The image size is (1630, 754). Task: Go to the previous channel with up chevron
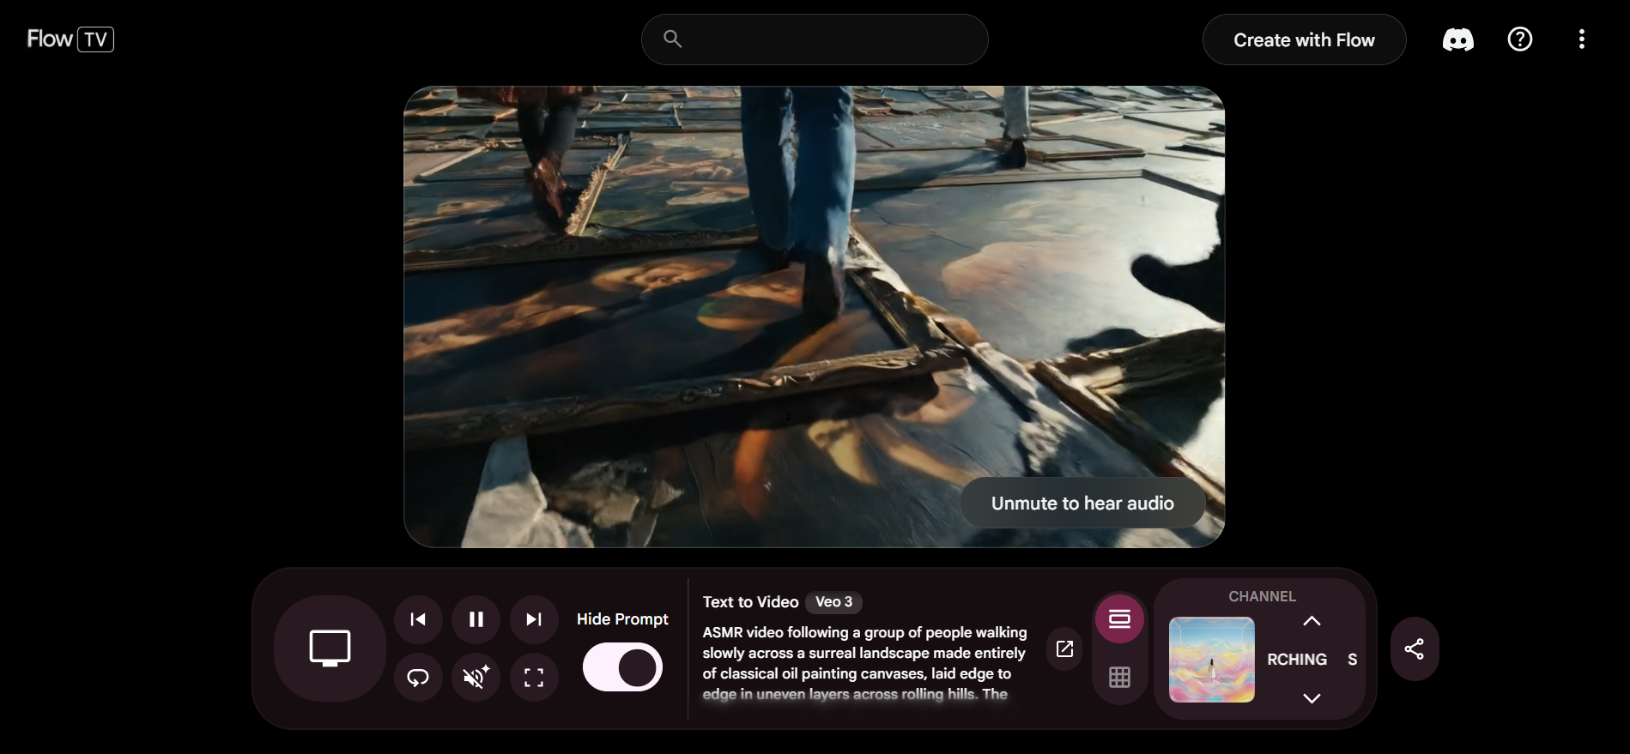[1311, 621]
